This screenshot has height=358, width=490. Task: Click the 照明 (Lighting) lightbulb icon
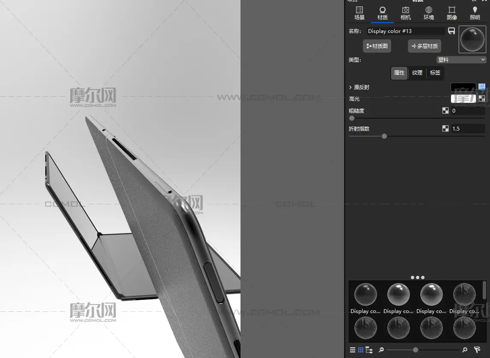point(475,10)
